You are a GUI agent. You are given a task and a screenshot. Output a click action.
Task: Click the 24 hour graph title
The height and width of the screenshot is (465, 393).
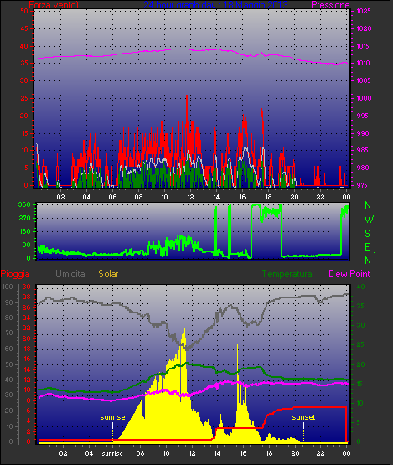coord(215,5)
